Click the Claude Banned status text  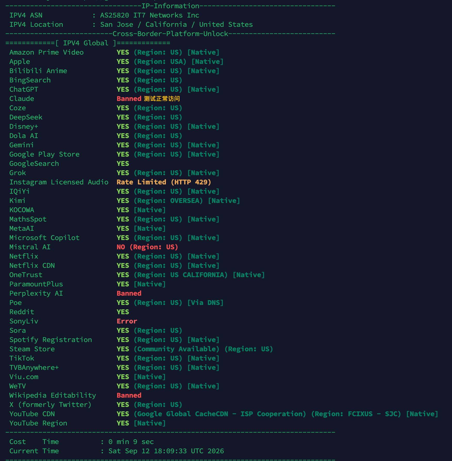129,99
